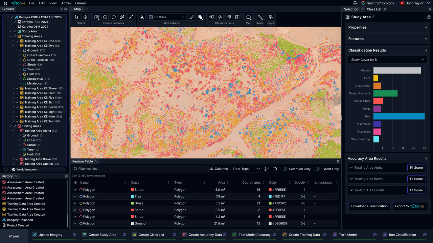Image resolution: width=433 pixels, height=243 pixels.
Task: Click the lock icon in Selection panel
Action: click(x=429, y=17)
